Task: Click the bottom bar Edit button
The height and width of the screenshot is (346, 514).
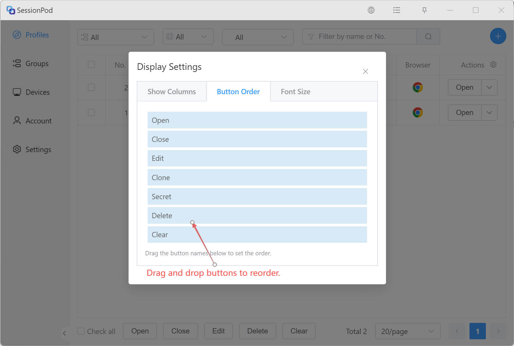Action: [x=218, y=331]
